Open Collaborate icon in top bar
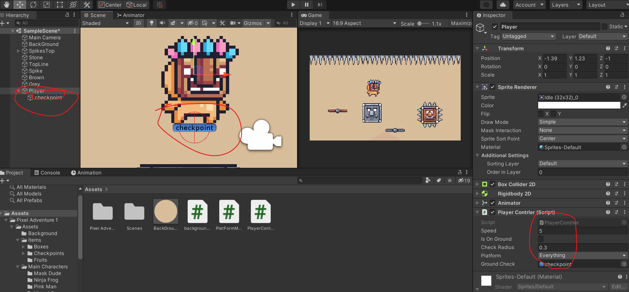 [x=486, y=5]
